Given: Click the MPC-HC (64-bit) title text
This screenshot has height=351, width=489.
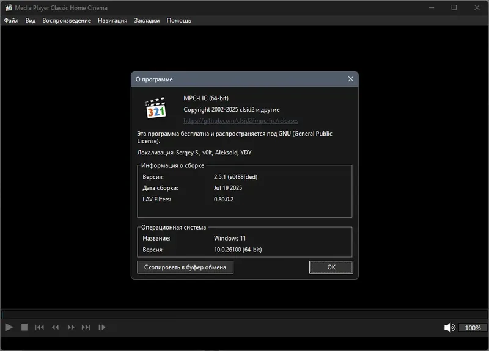Looking at the screenshot, I should 206,98.
